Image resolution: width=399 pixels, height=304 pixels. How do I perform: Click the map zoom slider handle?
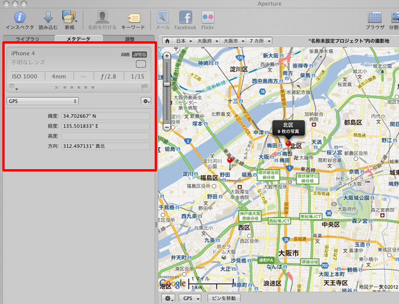tap(167, 84)
